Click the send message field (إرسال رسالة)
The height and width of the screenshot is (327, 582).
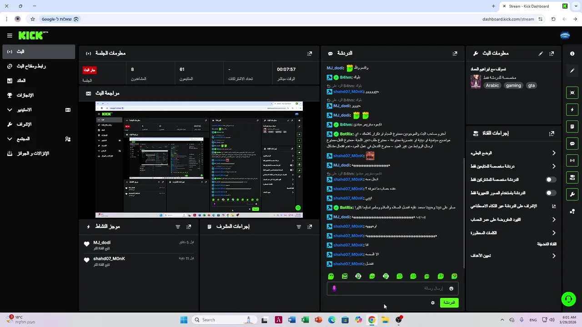click(x=392, y=288)
